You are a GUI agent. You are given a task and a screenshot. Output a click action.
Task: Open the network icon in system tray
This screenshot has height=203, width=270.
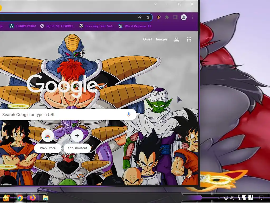point(226,198)
